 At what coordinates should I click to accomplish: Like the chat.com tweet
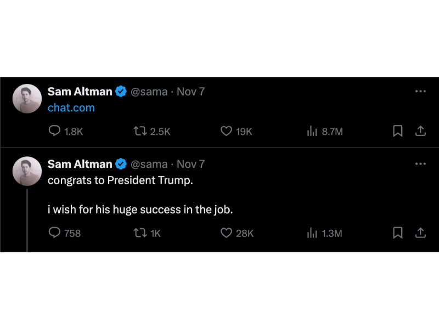click(226, 131)
